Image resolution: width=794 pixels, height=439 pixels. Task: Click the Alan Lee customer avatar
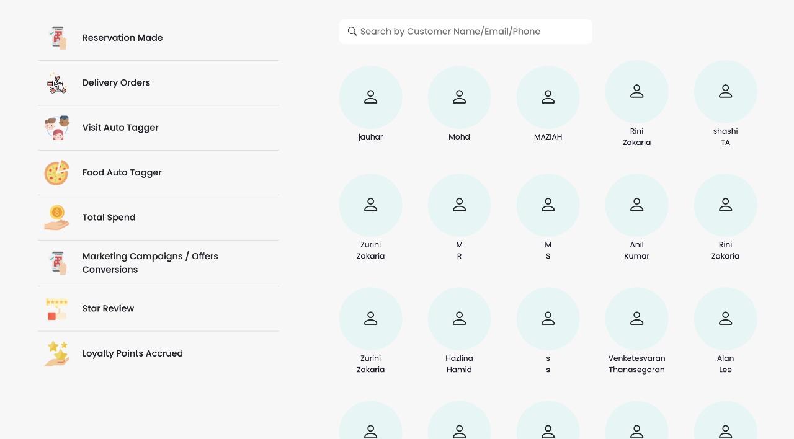(x=725, y=319)
